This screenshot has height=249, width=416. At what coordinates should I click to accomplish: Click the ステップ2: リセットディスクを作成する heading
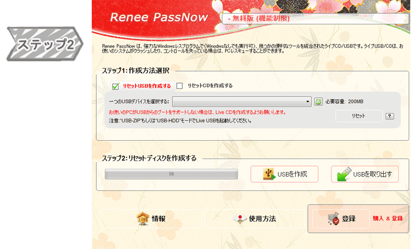click(149, 158)
